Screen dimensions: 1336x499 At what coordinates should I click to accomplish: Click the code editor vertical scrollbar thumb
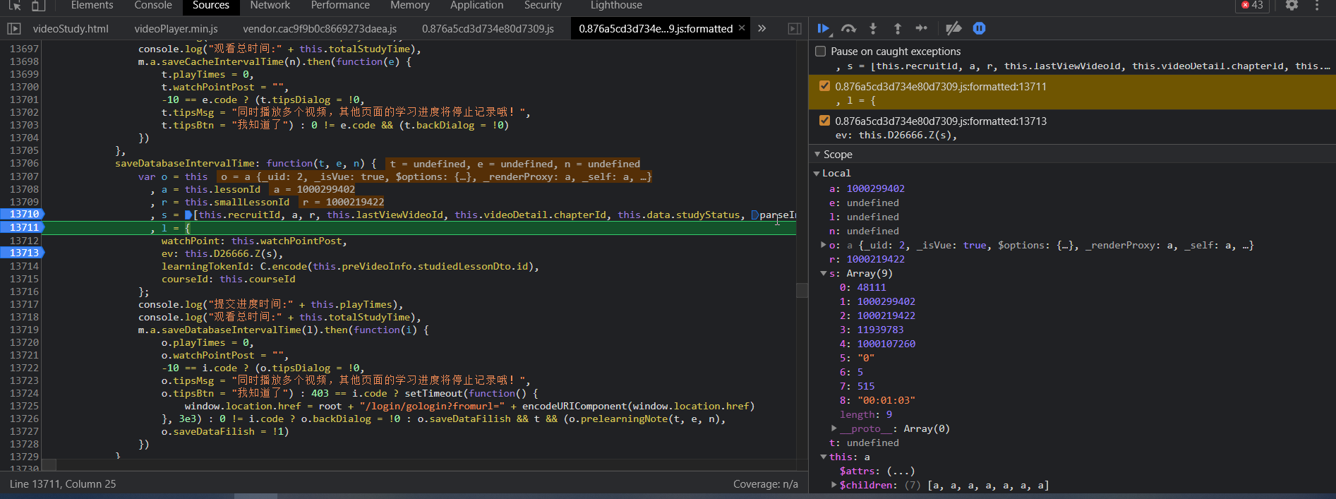802,290
